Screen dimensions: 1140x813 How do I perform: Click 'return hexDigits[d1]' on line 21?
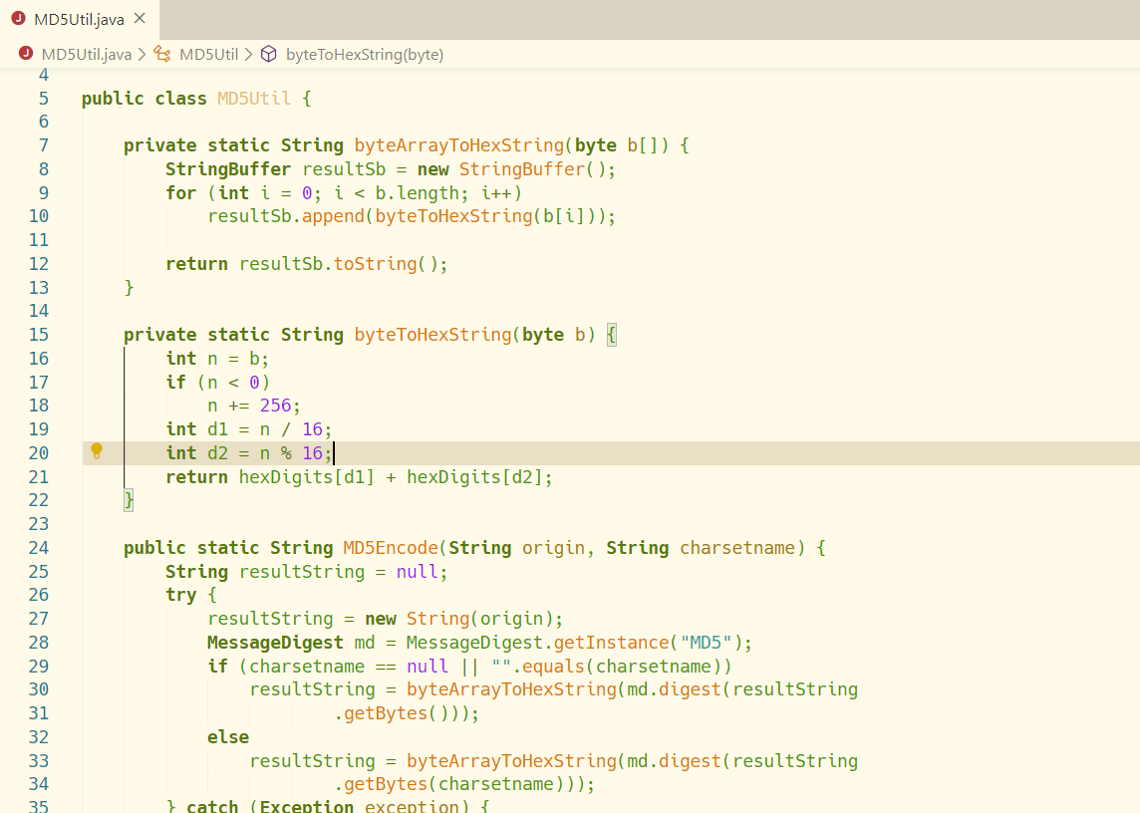[270, 477]
